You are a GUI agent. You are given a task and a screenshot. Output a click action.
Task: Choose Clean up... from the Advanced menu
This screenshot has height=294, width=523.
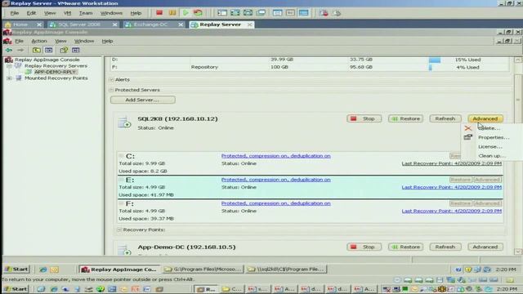492,156
